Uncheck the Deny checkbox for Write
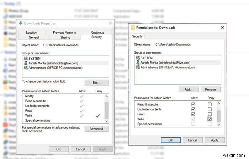The image size is (249, 159). 210,119
